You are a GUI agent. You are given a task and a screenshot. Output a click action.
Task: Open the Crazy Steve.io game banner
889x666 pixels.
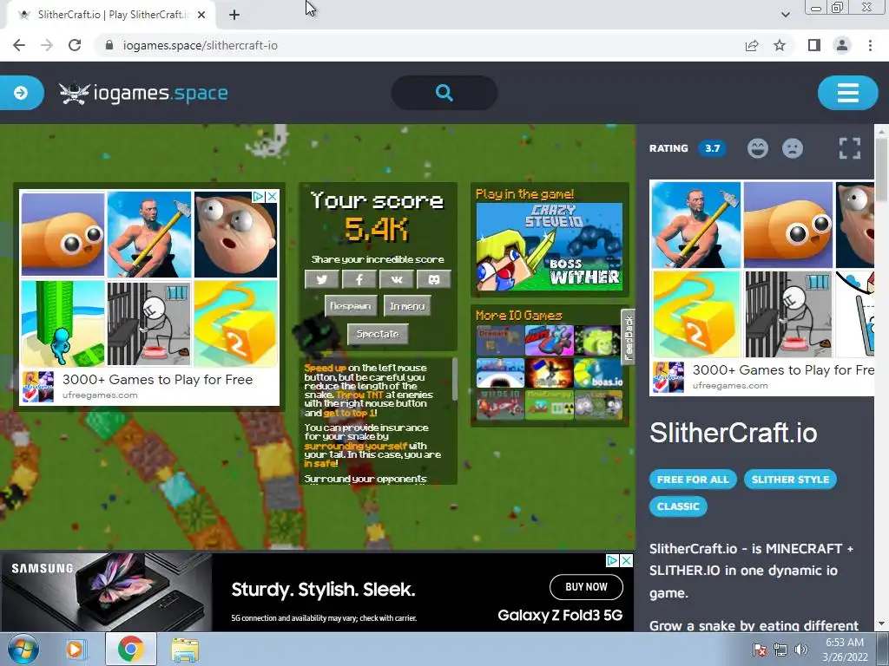pyautogui.click(x=550, y=247)
